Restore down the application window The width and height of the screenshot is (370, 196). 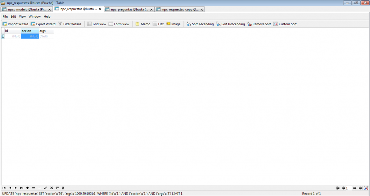(x=356, y=3)
